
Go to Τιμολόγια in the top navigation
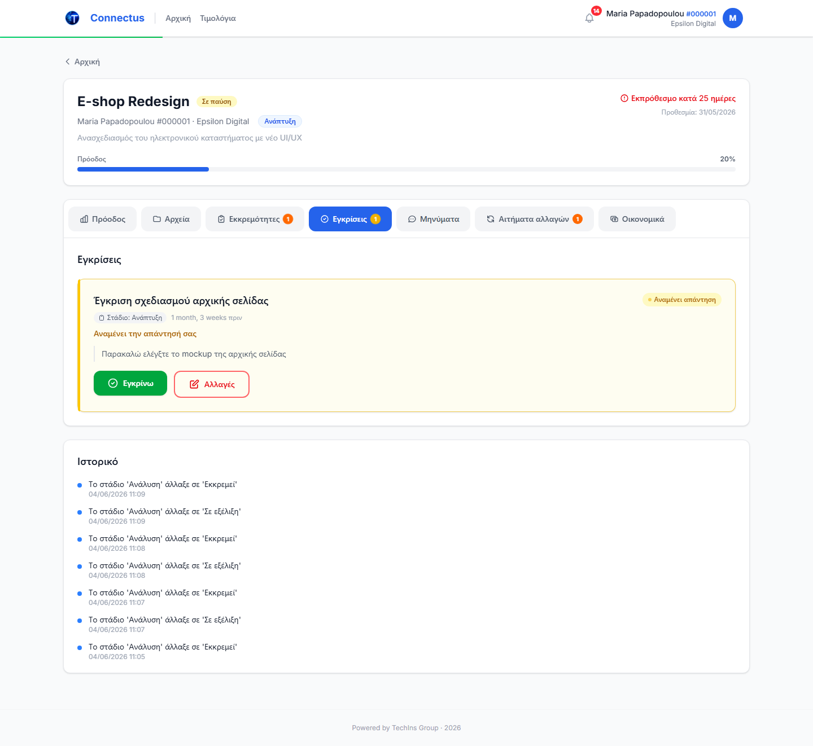(x=218, y=19)
